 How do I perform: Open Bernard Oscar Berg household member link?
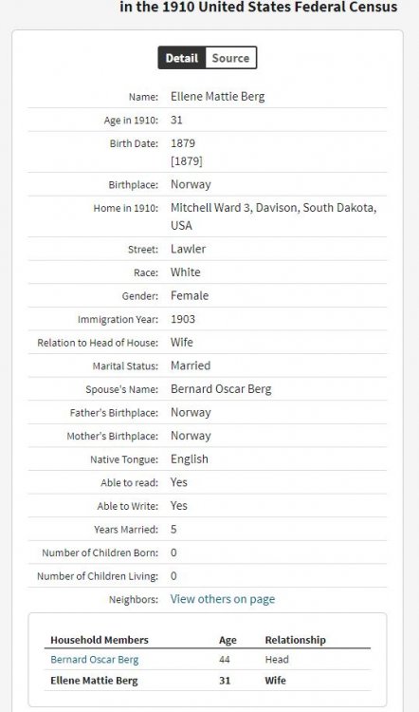[x=94, y=660]
